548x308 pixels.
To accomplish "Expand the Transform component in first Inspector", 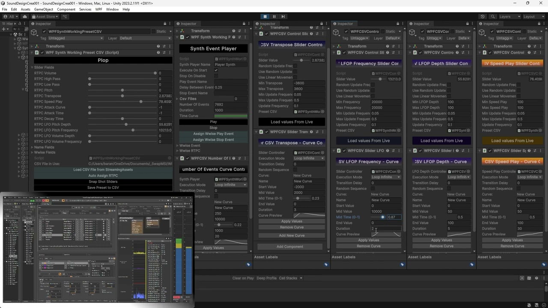I will tap(33, 46).
